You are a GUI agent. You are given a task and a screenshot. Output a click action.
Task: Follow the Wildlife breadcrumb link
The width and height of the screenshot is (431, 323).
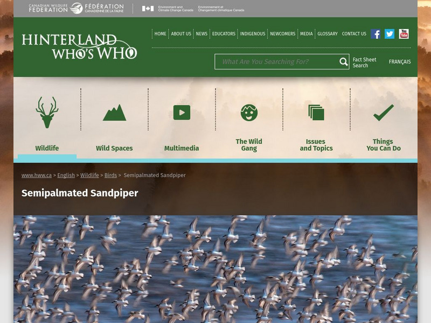(89, 175)
